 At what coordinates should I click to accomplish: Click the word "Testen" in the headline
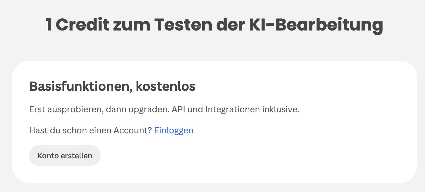pos(183,25)
